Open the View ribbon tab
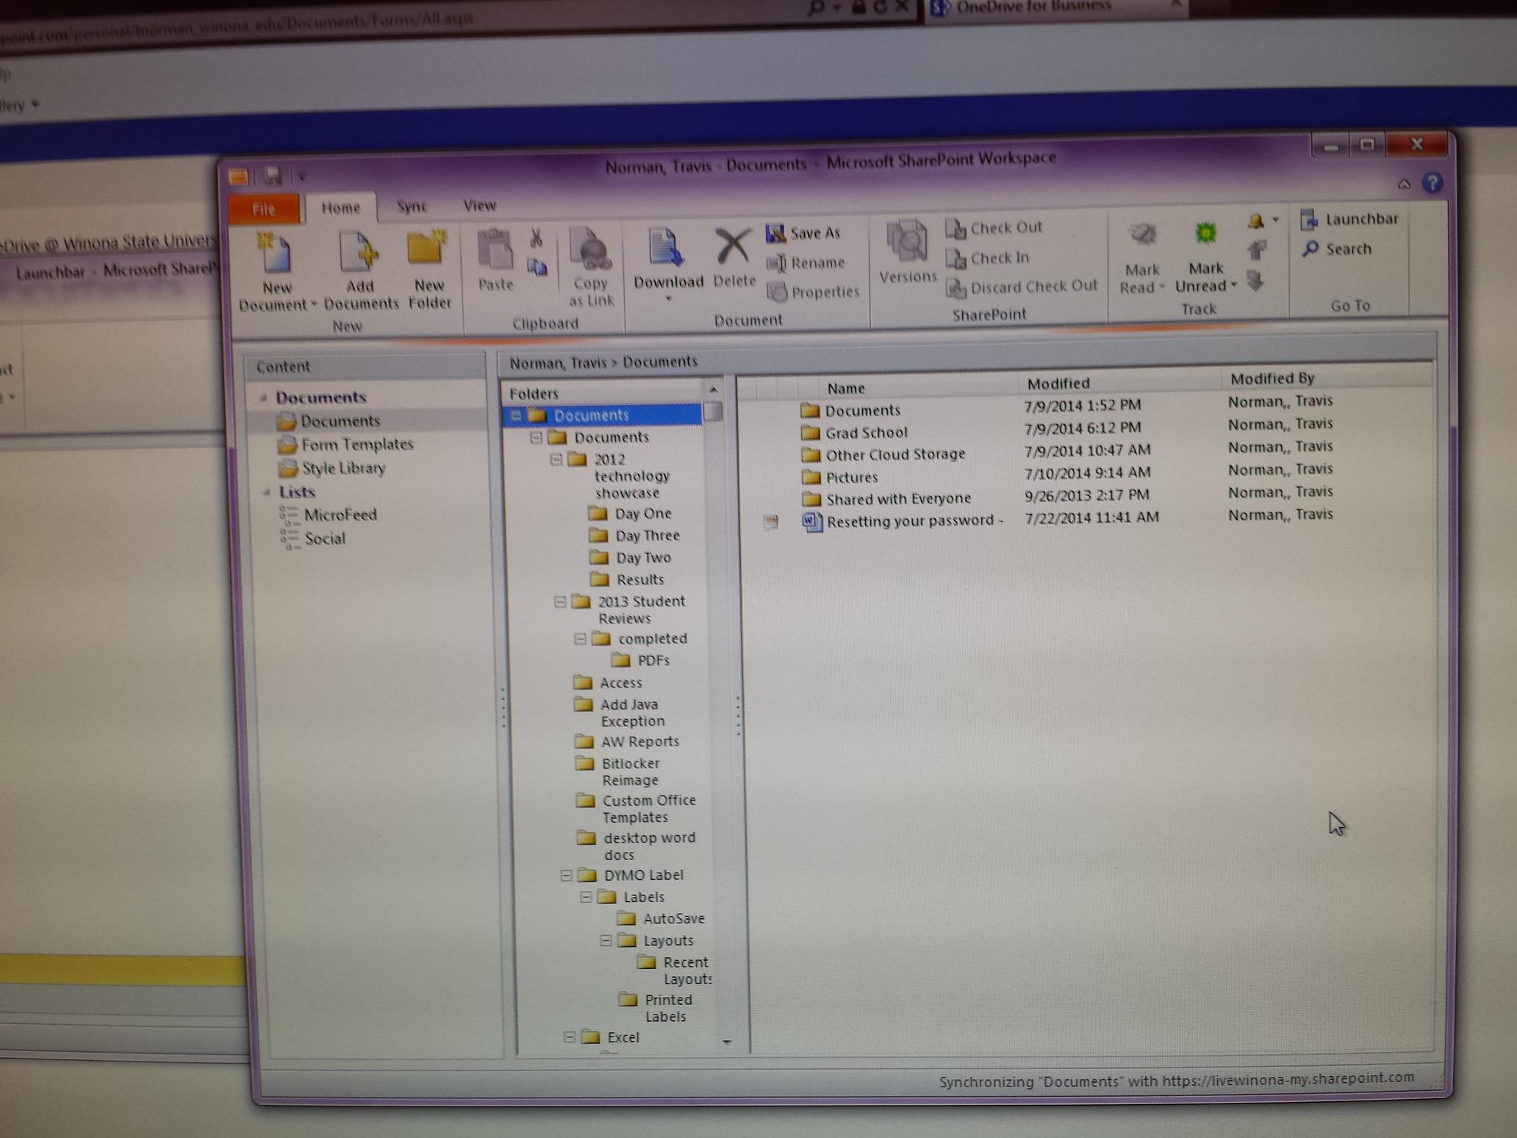This screenshot has height=1138, width=1517. point(479,206)
